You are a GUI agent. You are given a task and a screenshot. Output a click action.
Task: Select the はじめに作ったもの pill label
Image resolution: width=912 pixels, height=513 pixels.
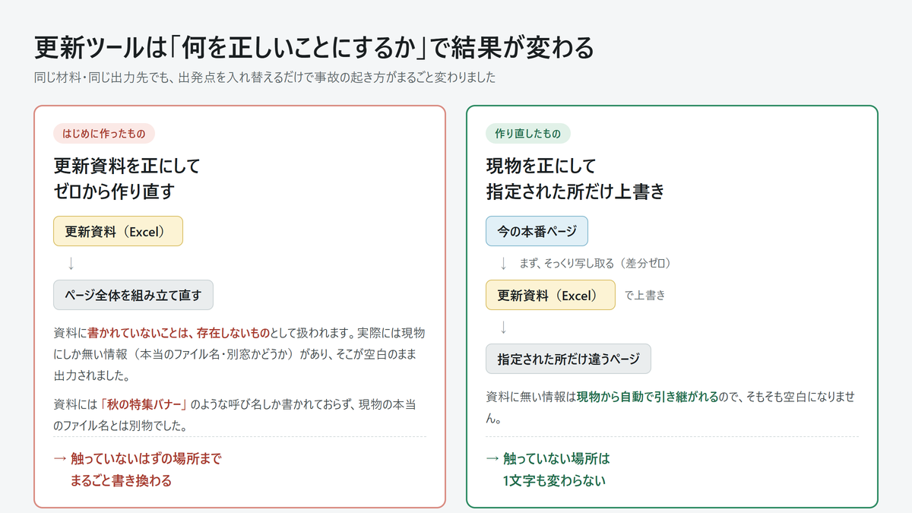tap(104, 134)
